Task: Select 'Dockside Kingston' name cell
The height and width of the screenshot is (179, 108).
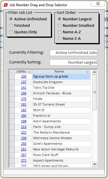Action: click(61, 82)
